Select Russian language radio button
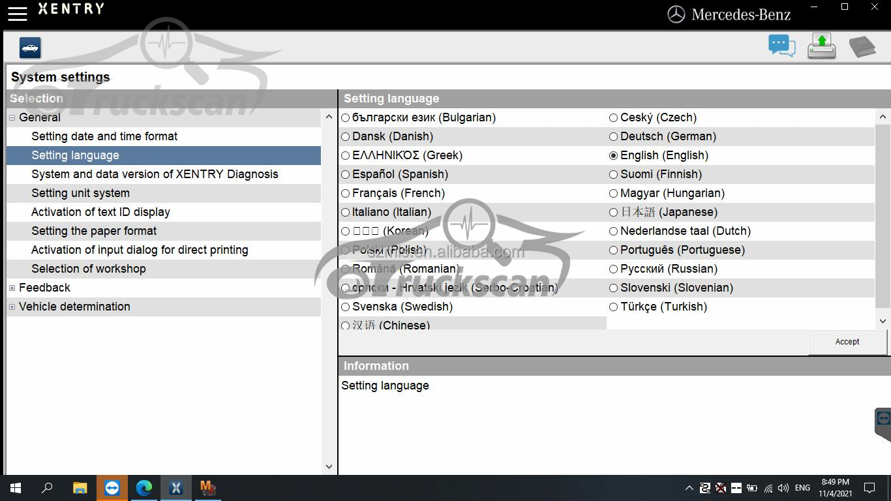891x501 pixels. (613, 269)
